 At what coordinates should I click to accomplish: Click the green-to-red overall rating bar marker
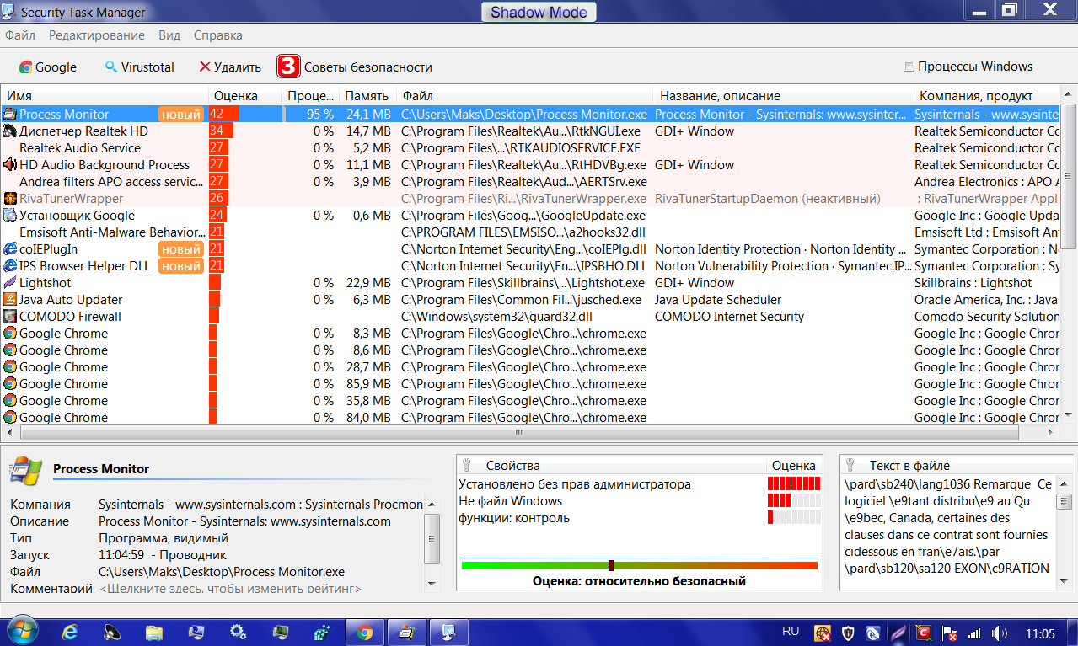(611, 565)
